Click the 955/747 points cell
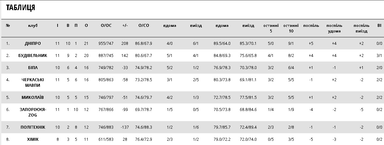384x145 pixels. pos(106,43)
